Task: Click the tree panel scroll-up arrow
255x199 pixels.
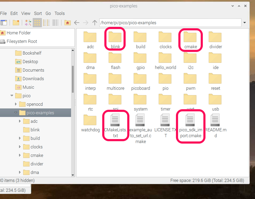Action: [x=73, y=50]
